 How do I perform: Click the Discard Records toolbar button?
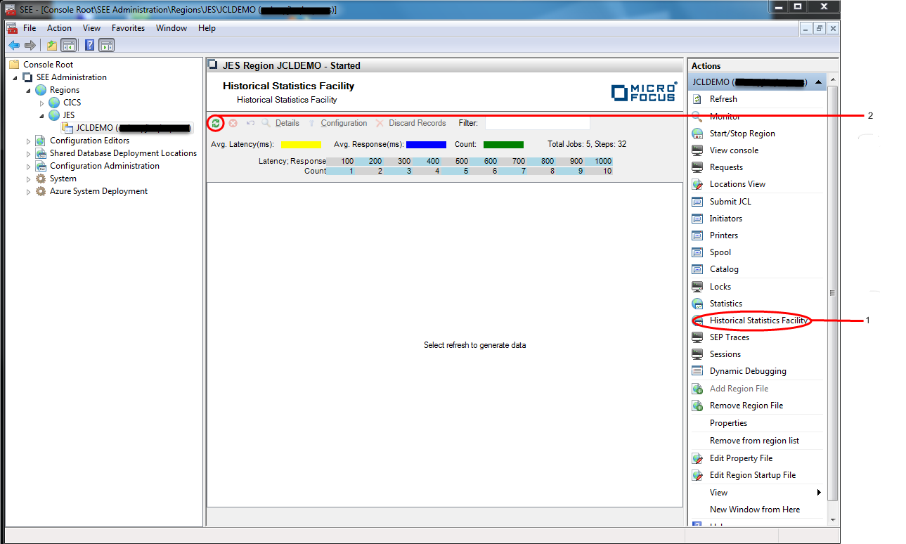point(410,123)
